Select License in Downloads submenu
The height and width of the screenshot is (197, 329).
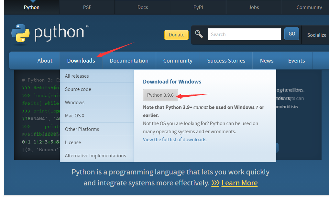click(97, 143)
